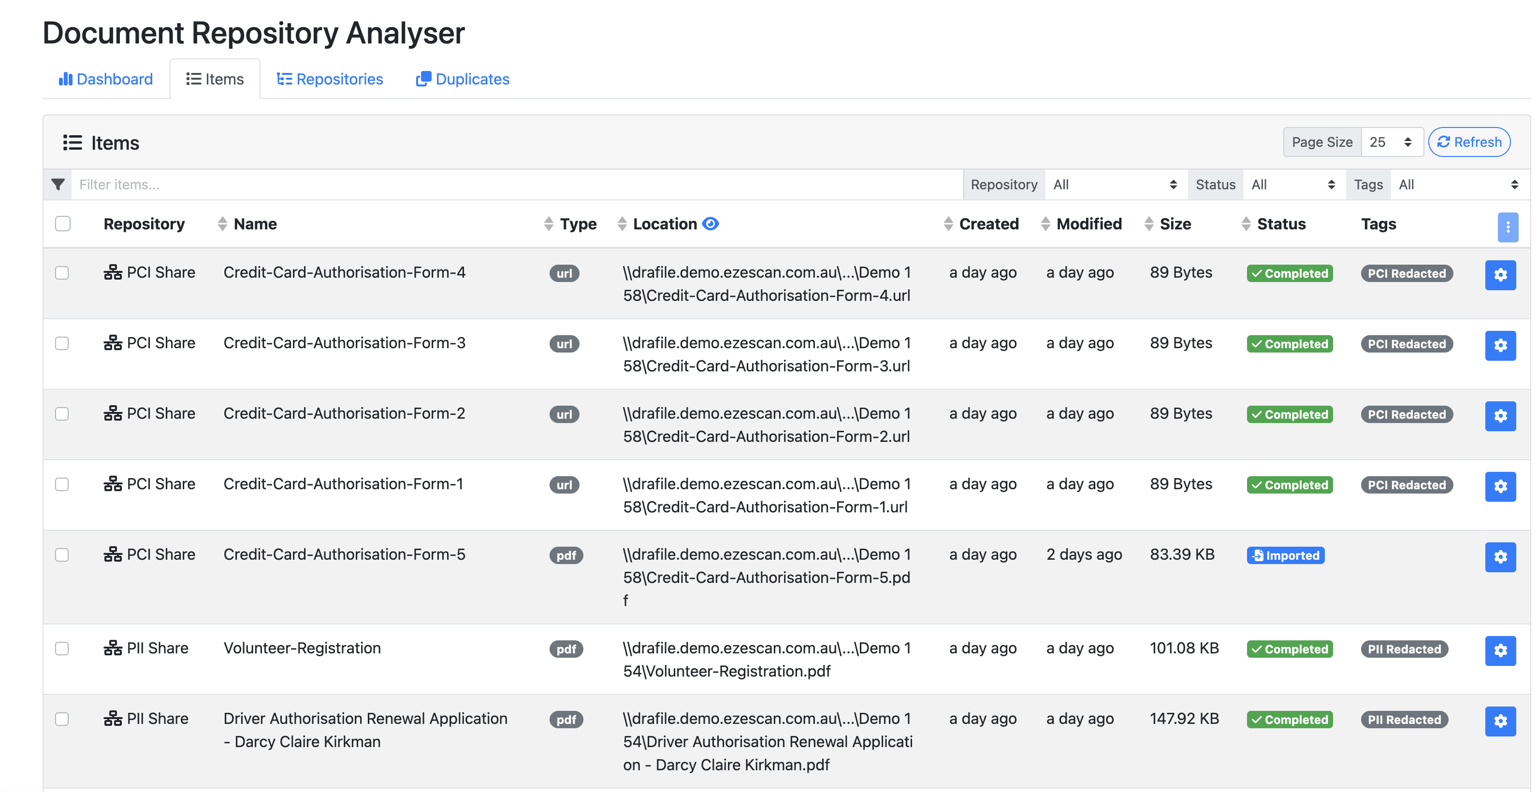The height and width of the screenshot is (792, 1538).
Task: Open the Page Size dropdown
Action: [1391, 142]
